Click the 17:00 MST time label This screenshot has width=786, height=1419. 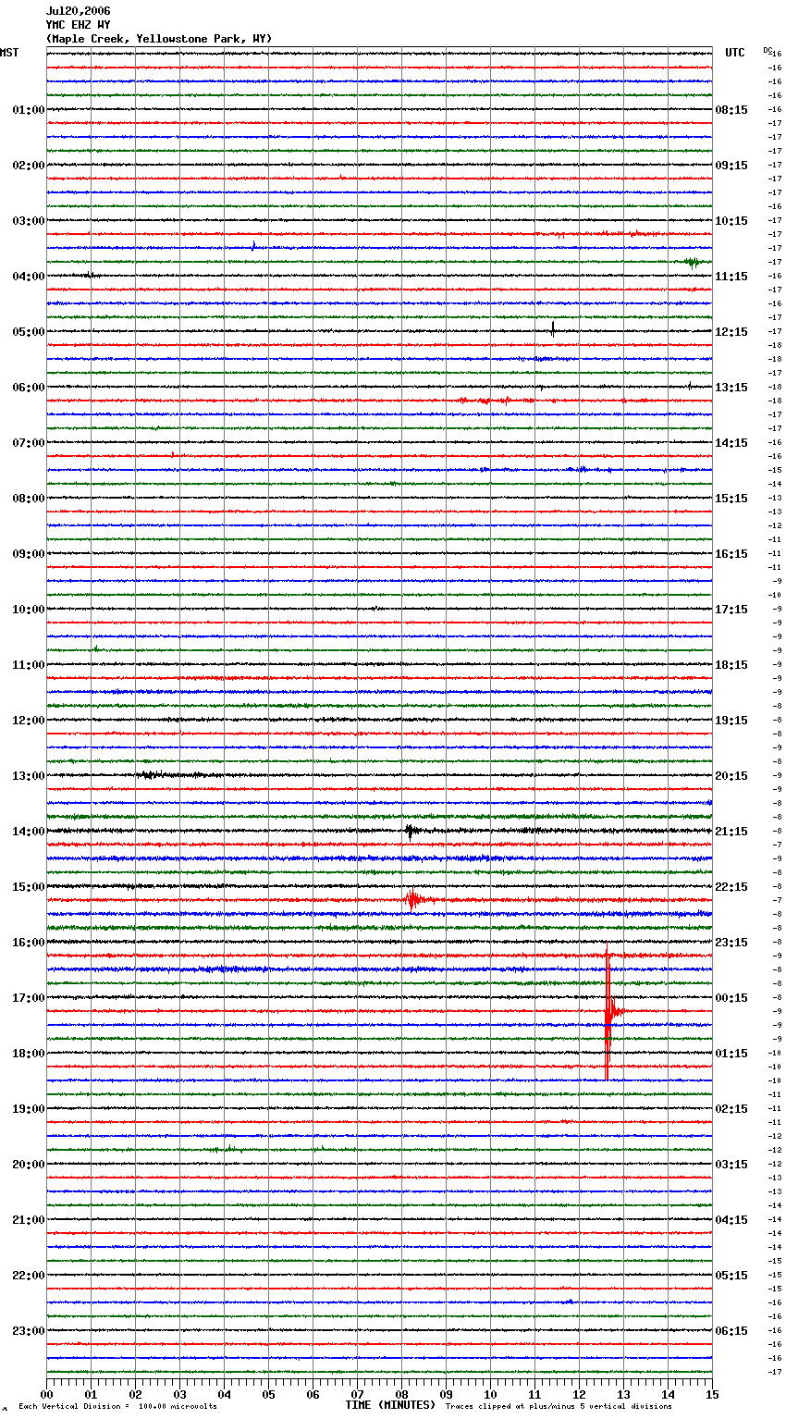pos(29,998)
